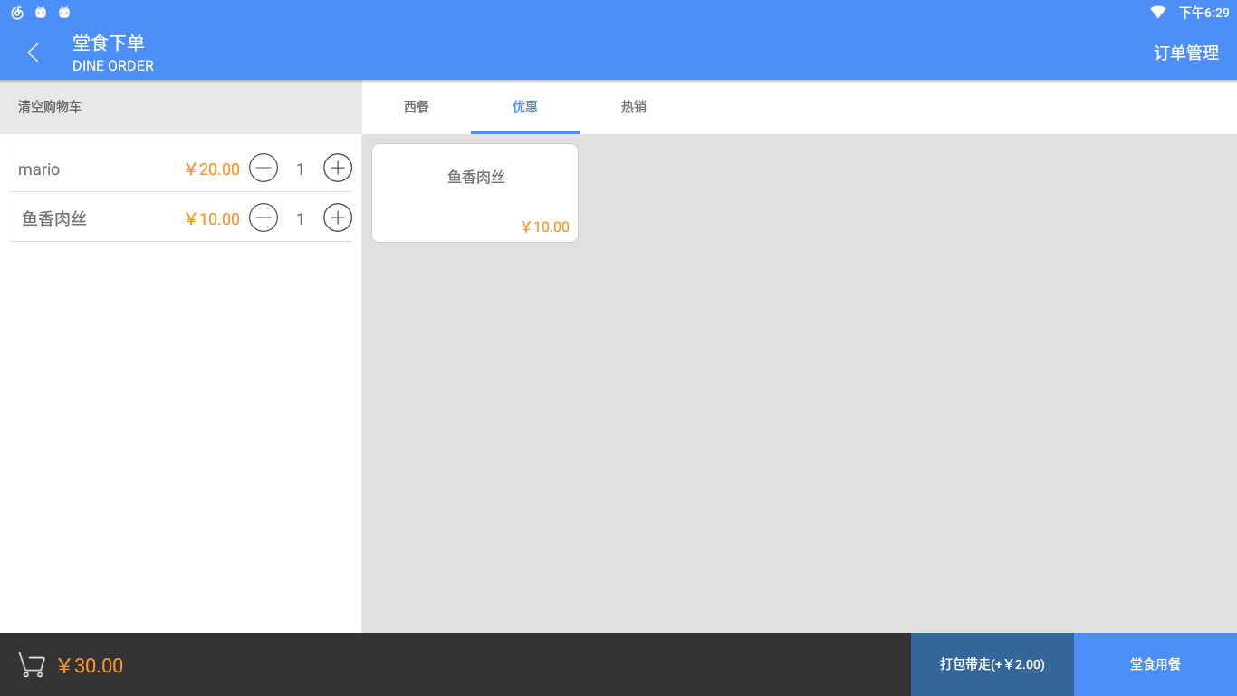The width and height of the screenshot is (1237, 696).
Task: Decrease 鱼香肉丝 quantity with minus icon
Action: 264,218
